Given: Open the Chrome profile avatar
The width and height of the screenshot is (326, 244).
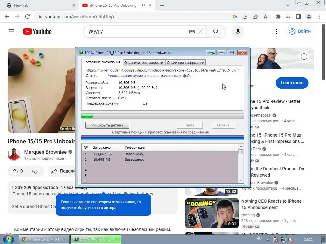Looking at the screenshot, I should pos(309,17).
